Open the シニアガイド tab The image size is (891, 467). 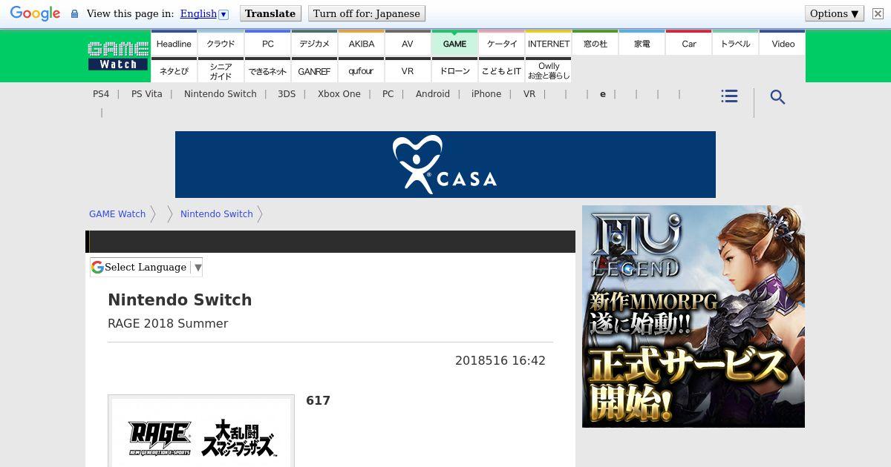click(221, 70)
